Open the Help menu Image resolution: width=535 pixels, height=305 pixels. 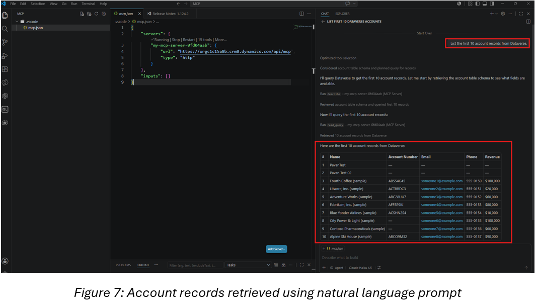click(103, 4)
